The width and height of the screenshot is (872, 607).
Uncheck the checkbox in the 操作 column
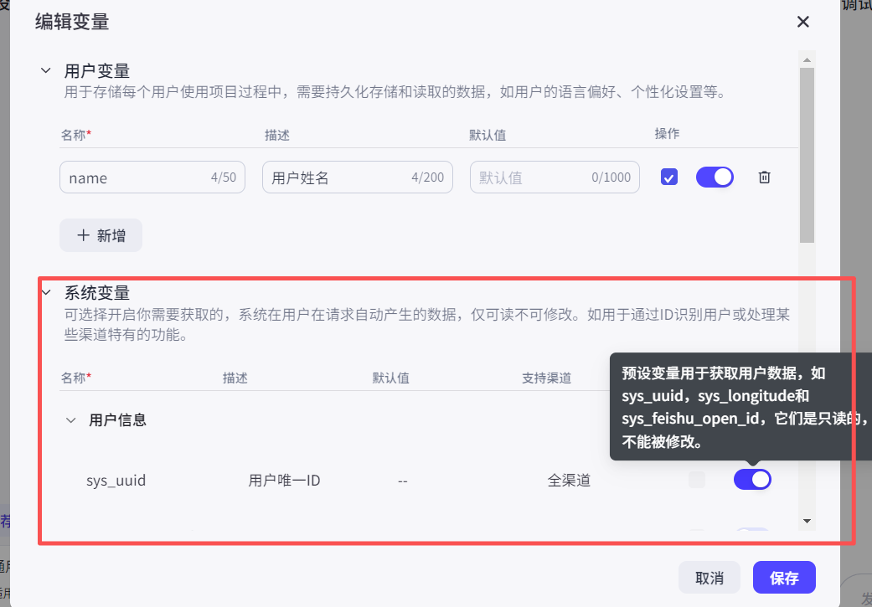[668, 177]
